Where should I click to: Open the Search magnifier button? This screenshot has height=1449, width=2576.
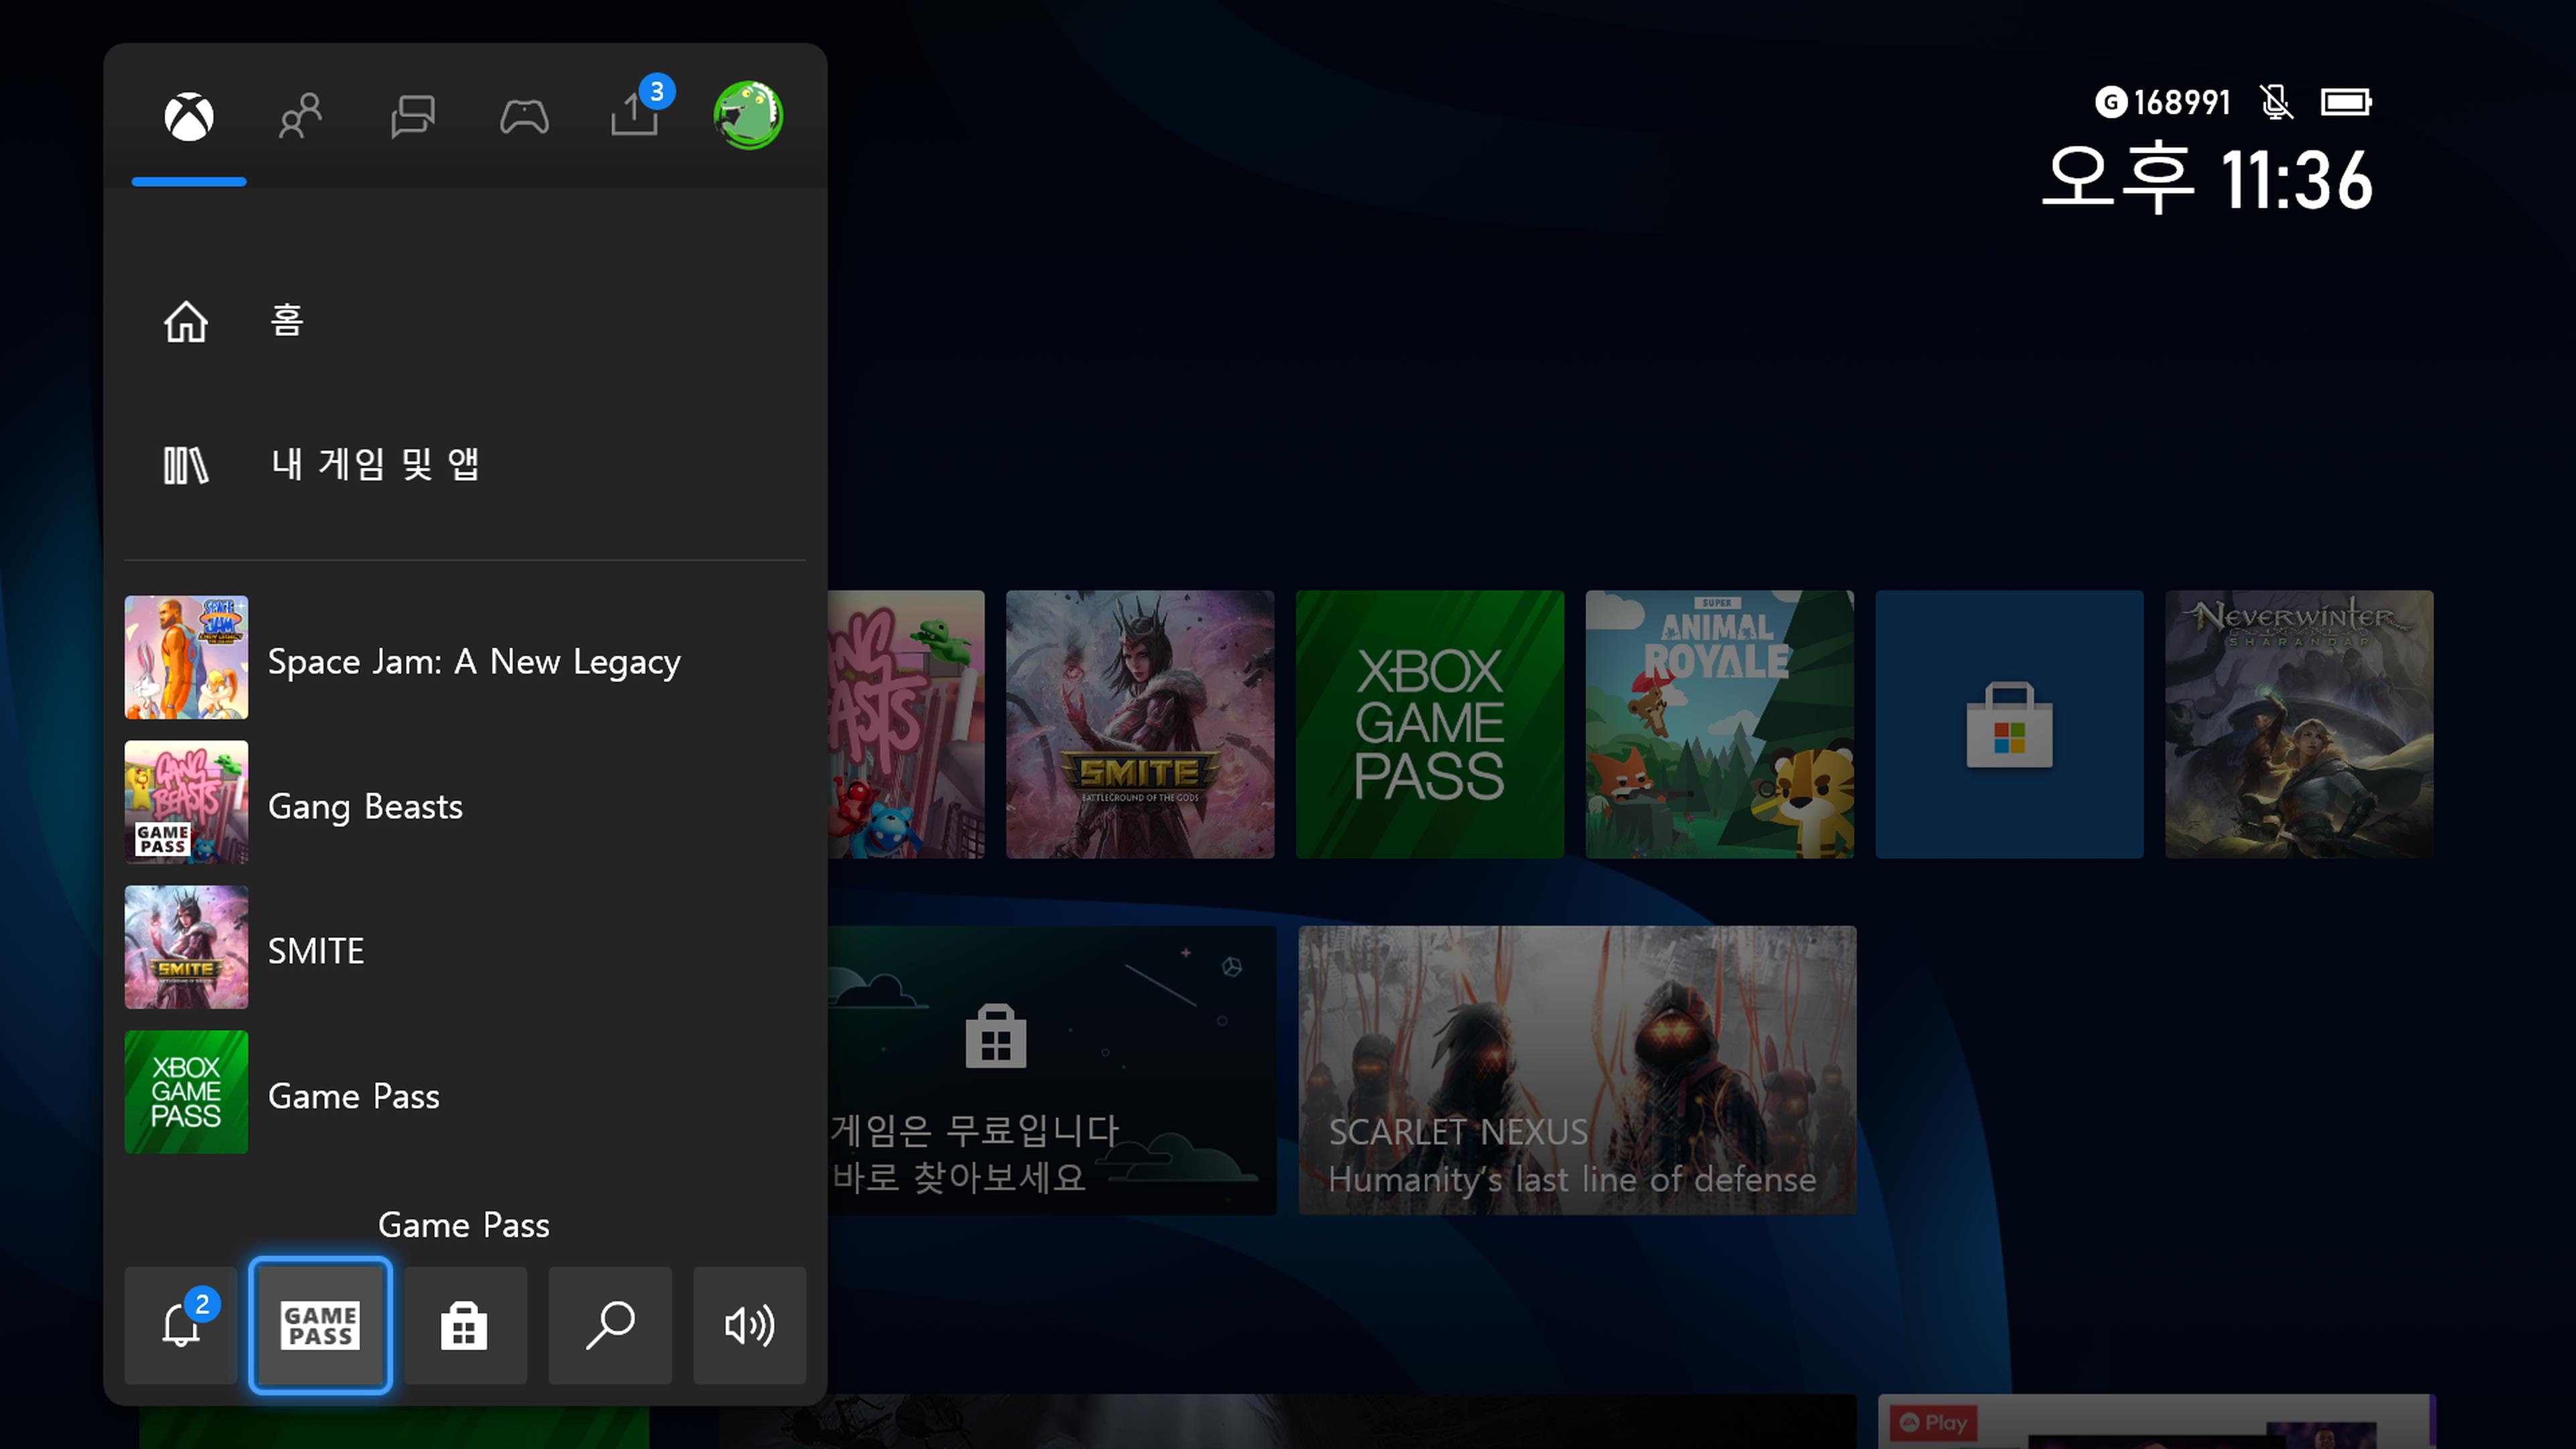click(610, 1326)
